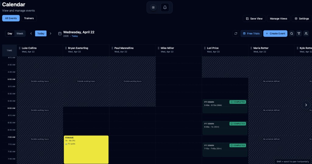Switch to the All Events tab
Screen dimensions: 312x164
coord(11,18)
